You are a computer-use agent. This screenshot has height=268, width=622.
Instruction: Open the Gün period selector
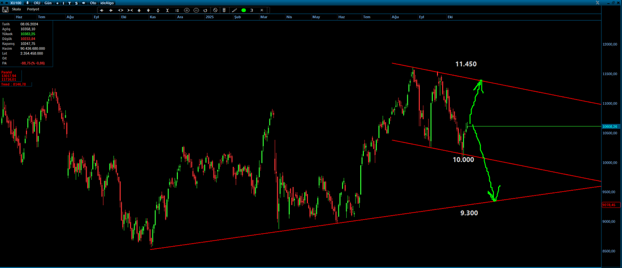[48, 3]
